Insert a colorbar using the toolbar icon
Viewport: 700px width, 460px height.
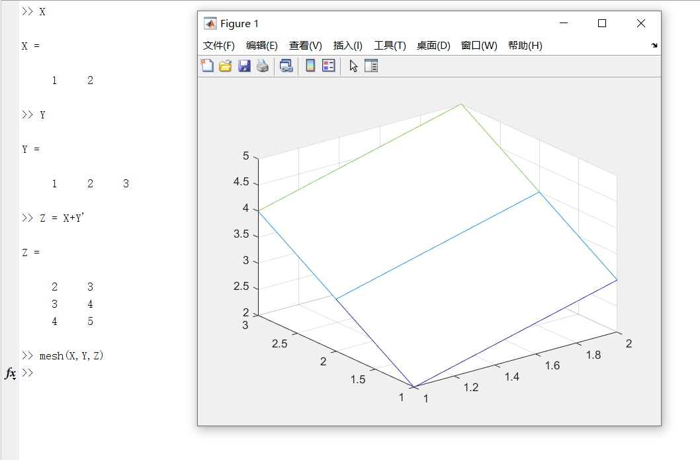point(310,66)
